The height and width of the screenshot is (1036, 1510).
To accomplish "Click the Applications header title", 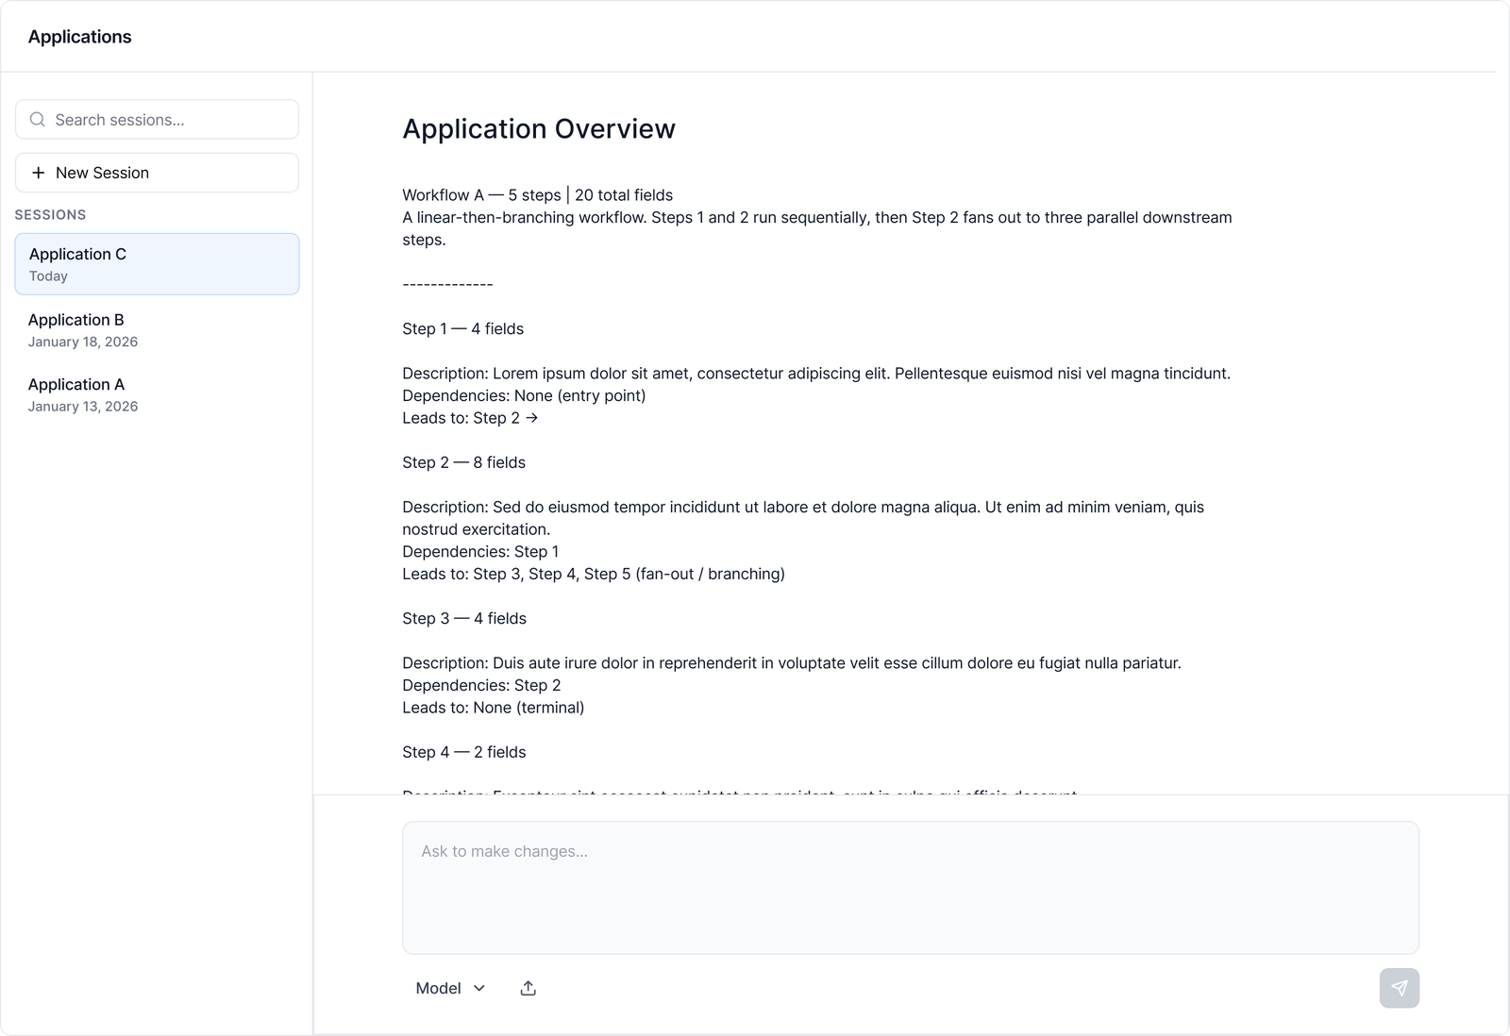I will 80,37.
